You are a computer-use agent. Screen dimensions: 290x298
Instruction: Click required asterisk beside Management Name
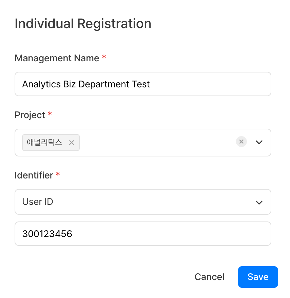(x=104, y=58)
